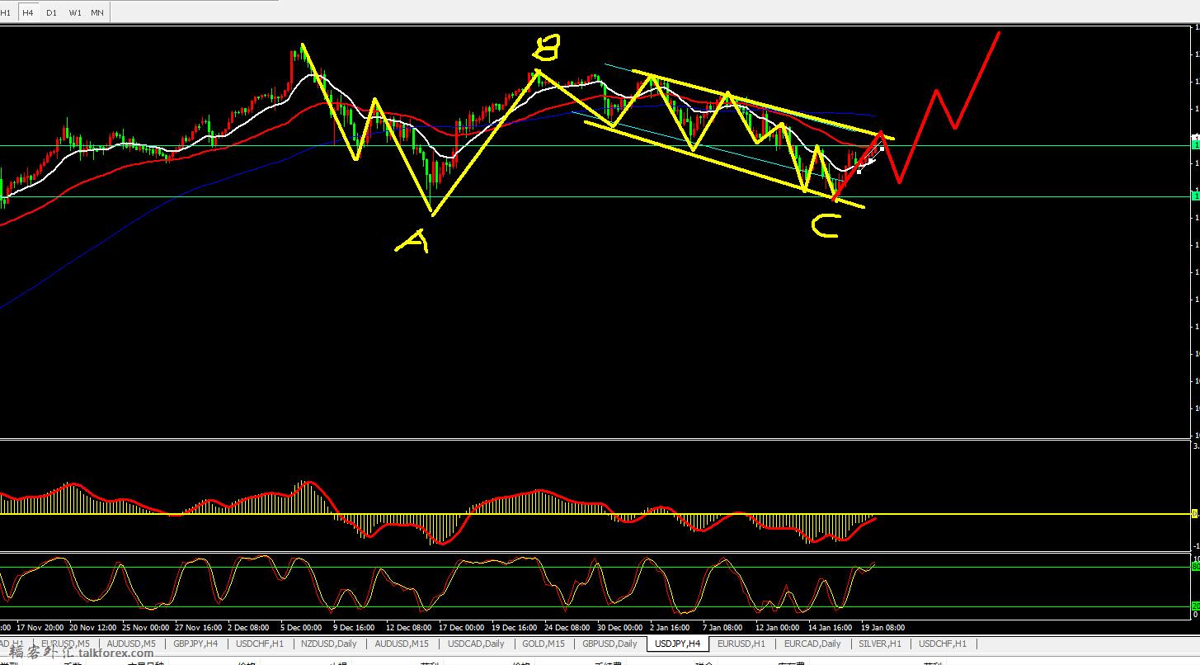This screenshot has width=1200, height=665.
Task: Select the H4 timeframe button
Action: [28, 12]
